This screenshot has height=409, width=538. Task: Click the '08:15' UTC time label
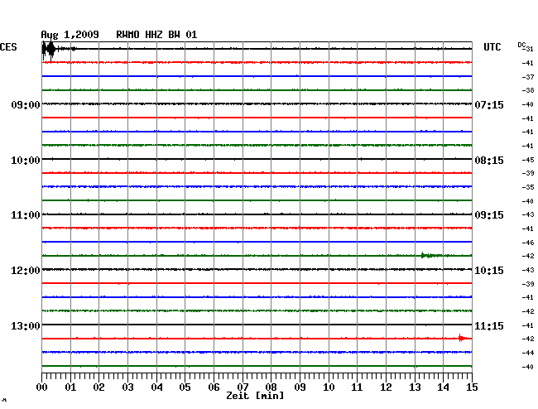click(x=489, y=161)
